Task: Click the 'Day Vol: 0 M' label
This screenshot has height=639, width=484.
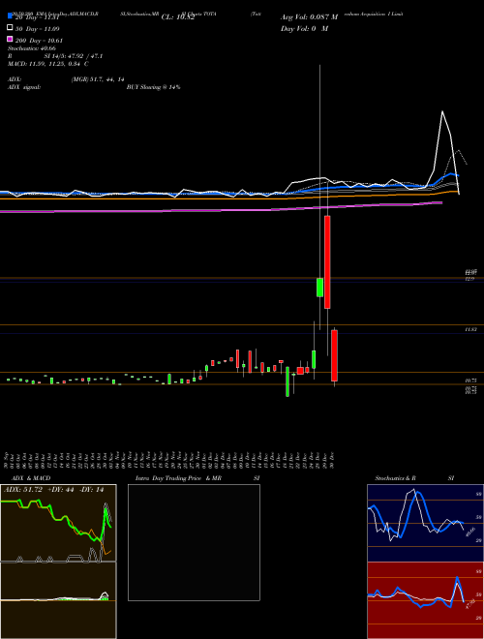Action: (304, 28)
